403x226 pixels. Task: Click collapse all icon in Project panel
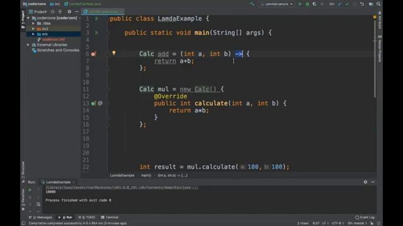click(x=60, y=11)
